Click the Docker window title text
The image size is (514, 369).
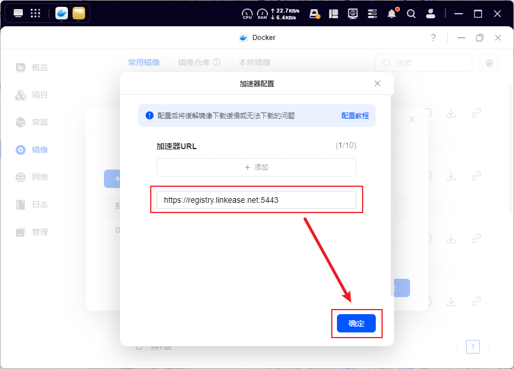pyautogui.click(x=264, y=38)
